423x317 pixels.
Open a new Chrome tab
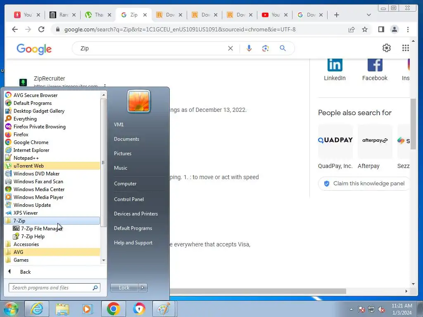point(336,15)
